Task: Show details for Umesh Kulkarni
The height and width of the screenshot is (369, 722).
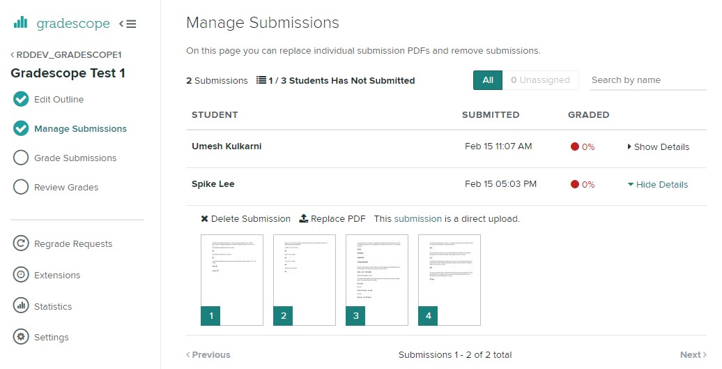Action: click(658, 147)
